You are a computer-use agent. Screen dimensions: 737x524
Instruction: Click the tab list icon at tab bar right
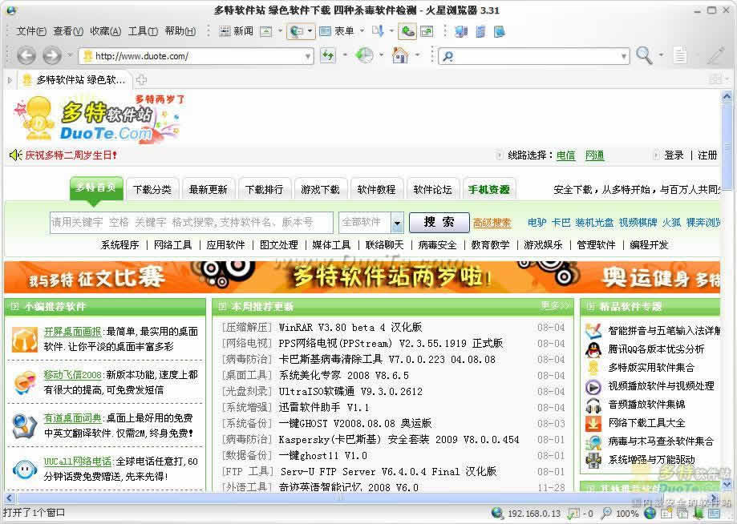[715, 79]
